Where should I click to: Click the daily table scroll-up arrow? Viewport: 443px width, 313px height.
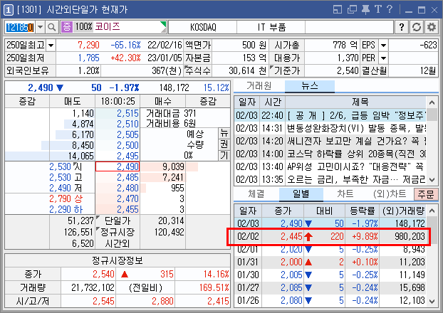(432, 211)
